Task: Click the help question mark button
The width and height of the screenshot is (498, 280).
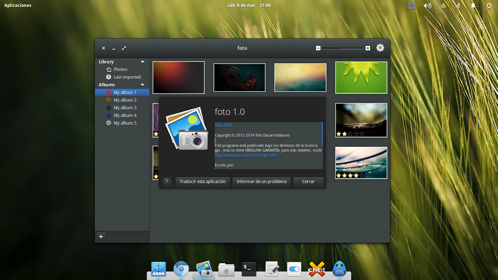Action: click(x=167, y=181)
